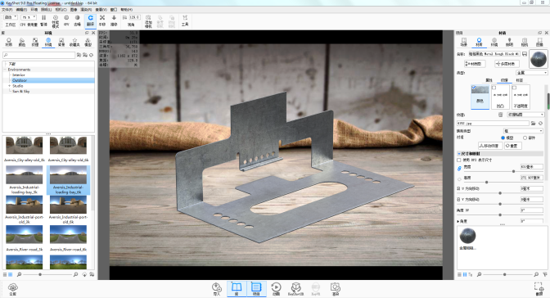Select the Interior environment folder

[19, 74]
